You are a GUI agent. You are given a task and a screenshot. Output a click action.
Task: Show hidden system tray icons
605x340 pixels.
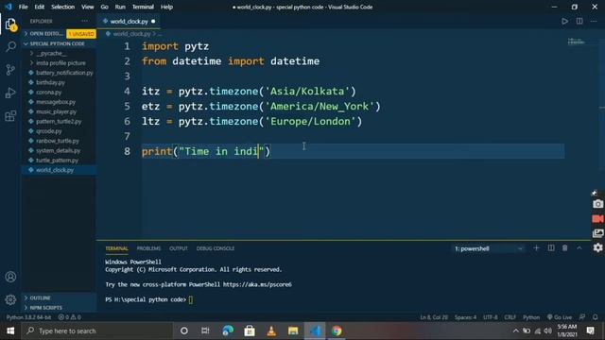click(515, 331)
